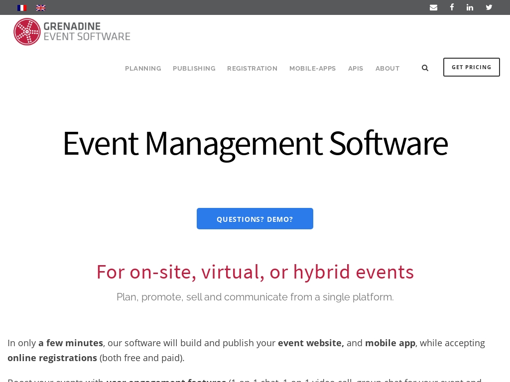Click the Grenadine Event Software logo
This screenshot has height=382, width=510.
click(72, 32)
